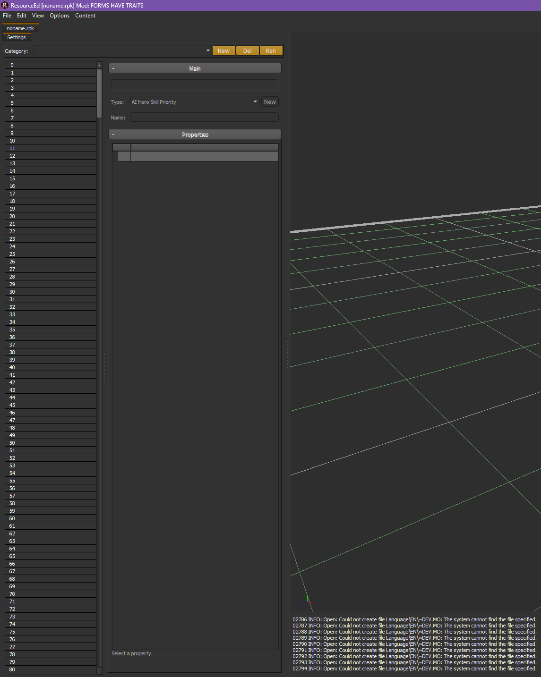541x677 pixels.
Task: Open the View menu
Action: point(37,16)
